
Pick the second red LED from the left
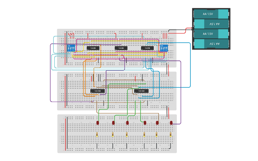coord(113,123)
